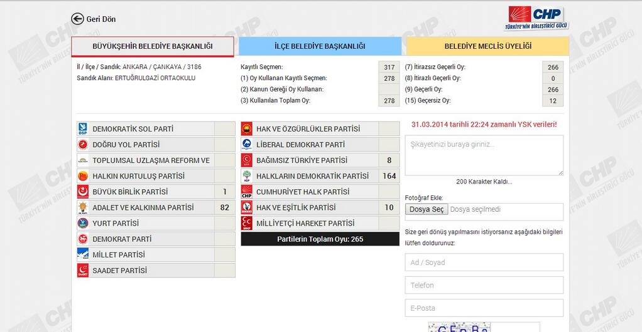Click the Fotoğraf Ekle label
Screen dimensions: 642x332
[x=424, y=198]
